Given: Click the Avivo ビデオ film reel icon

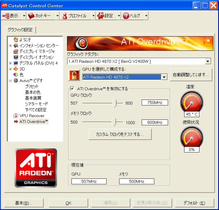Looking at the screenshot, I should point(16,81).
